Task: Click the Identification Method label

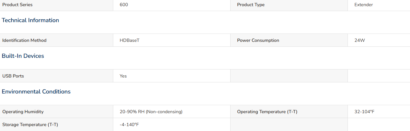Action: point(24,40)
